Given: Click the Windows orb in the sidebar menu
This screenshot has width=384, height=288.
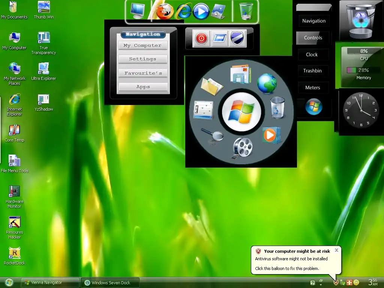Looking at the screenshot, I should [313, 106].
